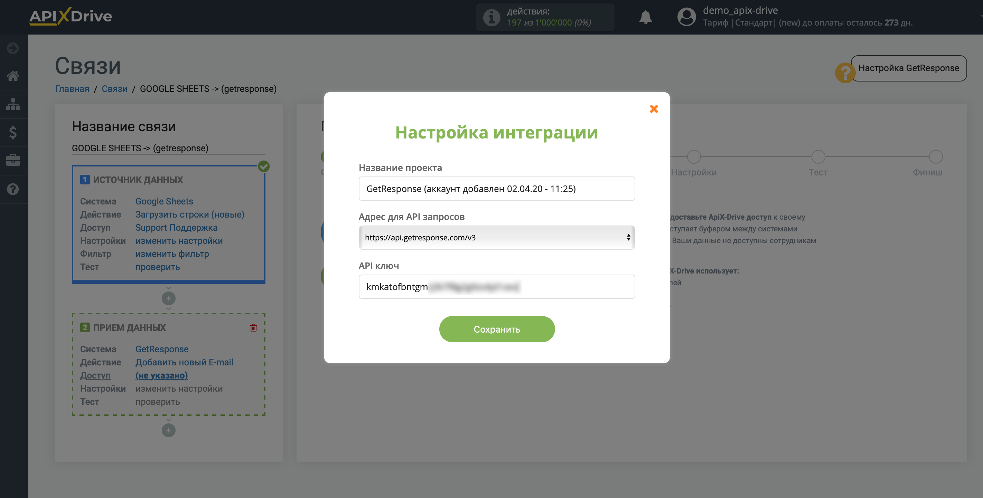
Task: Open the home sidebar icon
Action: click(x=13, y=76)
